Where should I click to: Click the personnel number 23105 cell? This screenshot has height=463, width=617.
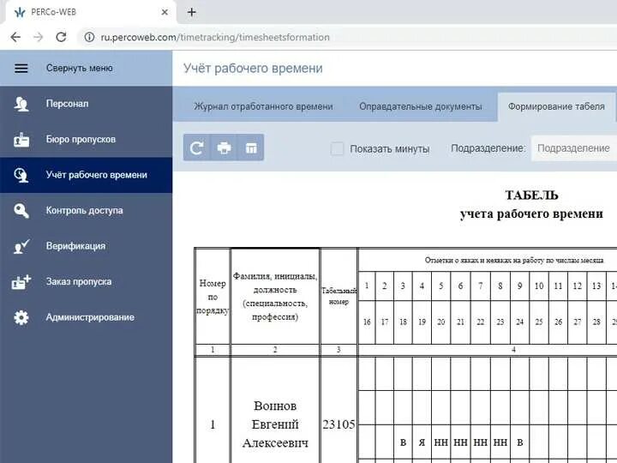tap(338, 424)
